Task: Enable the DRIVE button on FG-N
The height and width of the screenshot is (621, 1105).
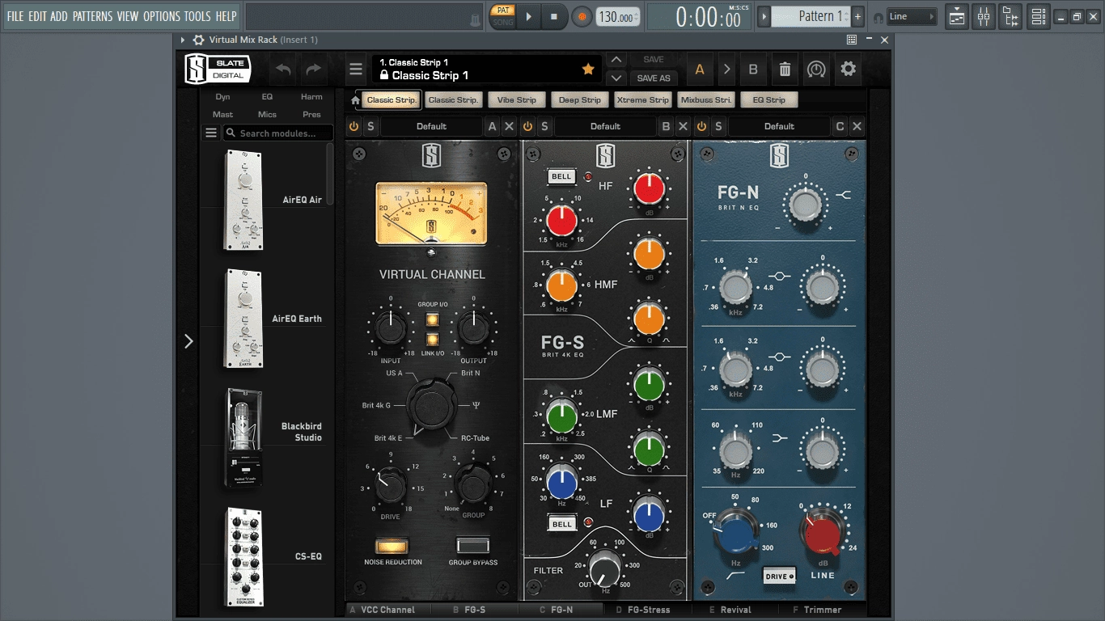Action: 780,575
